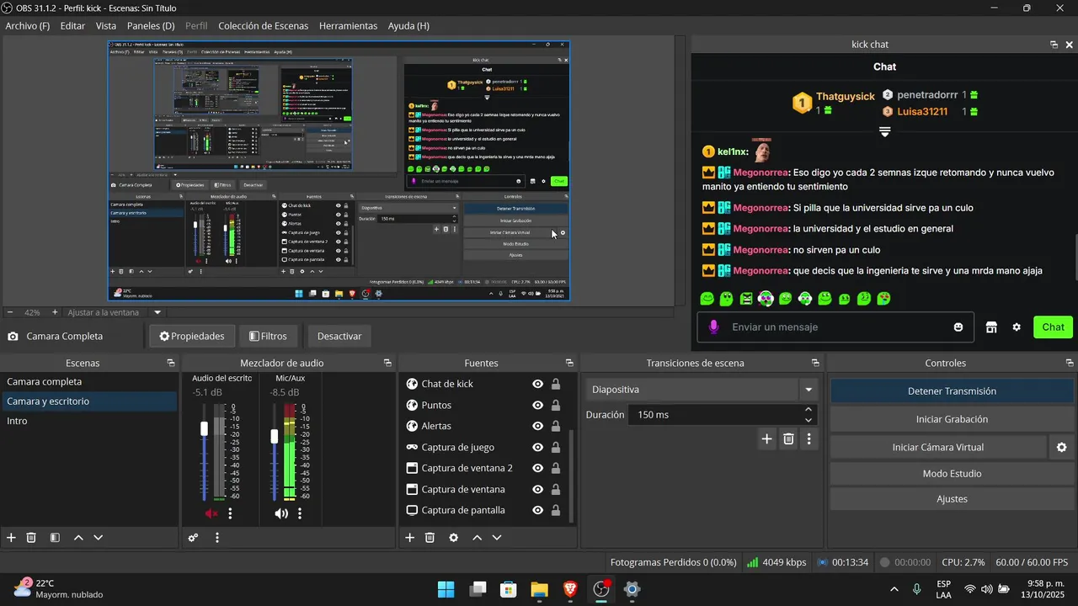
Task: Undock the Fuentes panel
Action: pyautogui.click(x=569, y=364)
